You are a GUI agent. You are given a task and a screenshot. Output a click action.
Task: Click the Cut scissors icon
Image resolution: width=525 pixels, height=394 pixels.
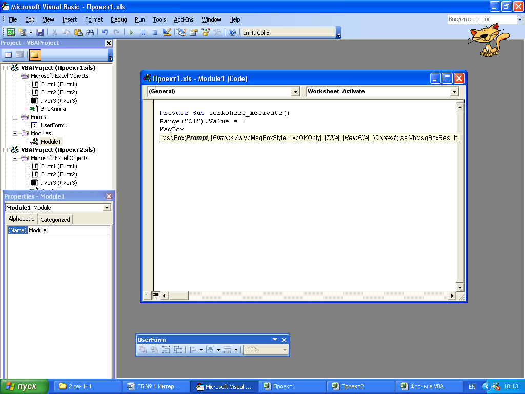click(54, 32)
